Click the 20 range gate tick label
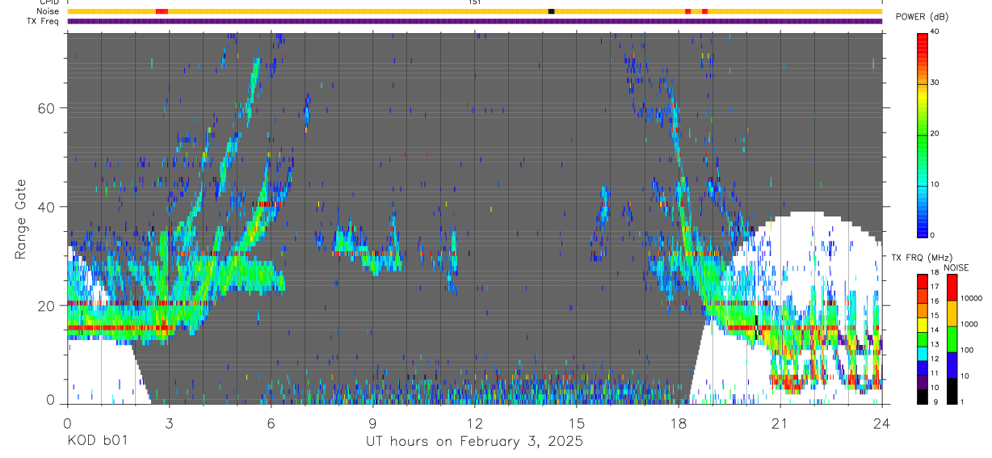This screenshot has width=992, height=458. [x=47, y=305]
